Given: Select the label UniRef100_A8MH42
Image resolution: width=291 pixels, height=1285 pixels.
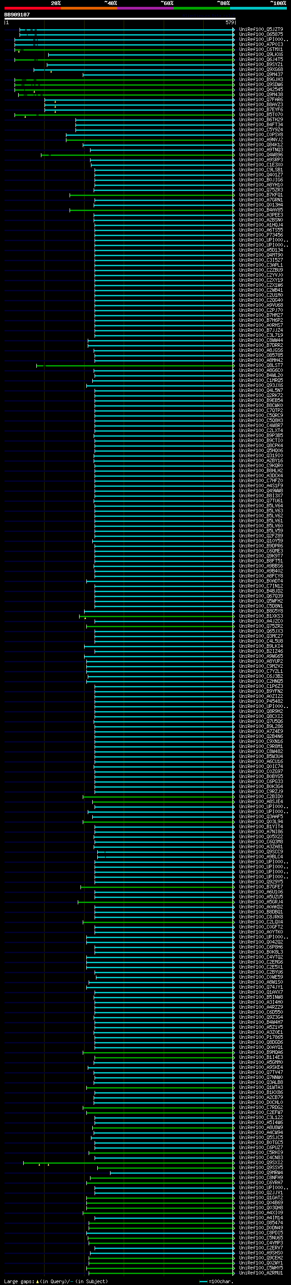Looking at the screenshot, I should (261, 360).
